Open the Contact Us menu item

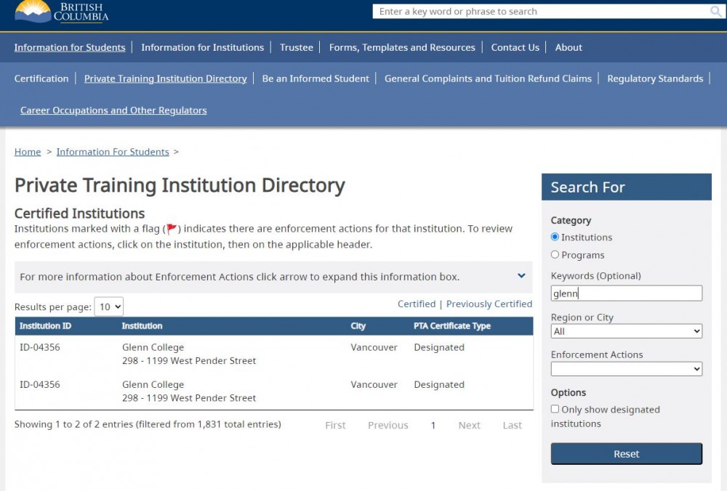(x=515, y=47)
